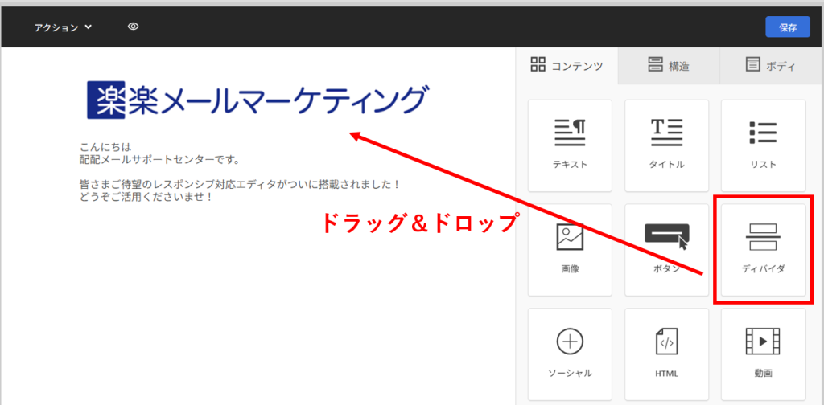Save with the 保存 button
Image resolution: width=824 pixels, height=405 pixels.
pos(788,27)
